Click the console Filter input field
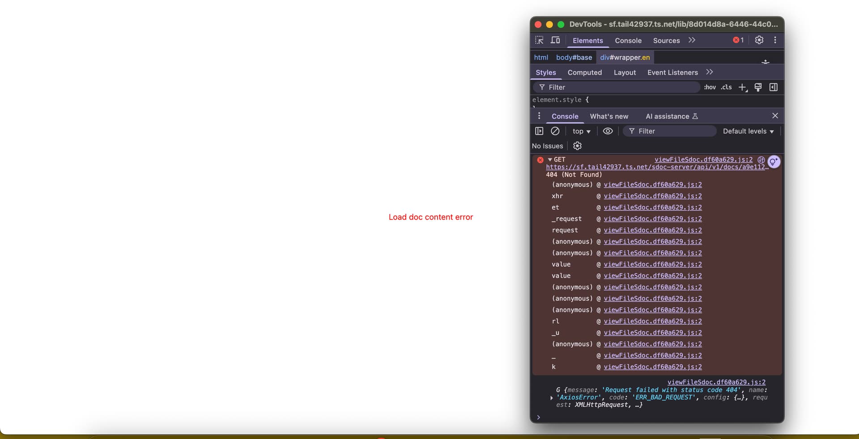Viewport: 859px width, 439px height. tap(673, 131)
